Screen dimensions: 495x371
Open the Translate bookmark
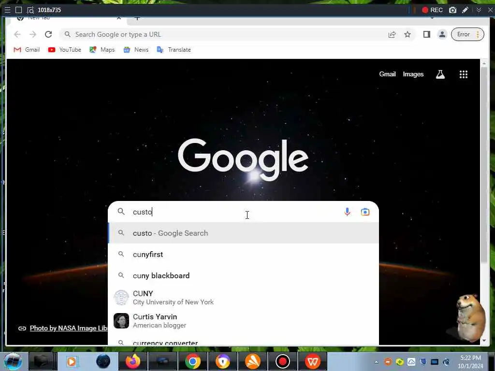[x=174, y=50]
